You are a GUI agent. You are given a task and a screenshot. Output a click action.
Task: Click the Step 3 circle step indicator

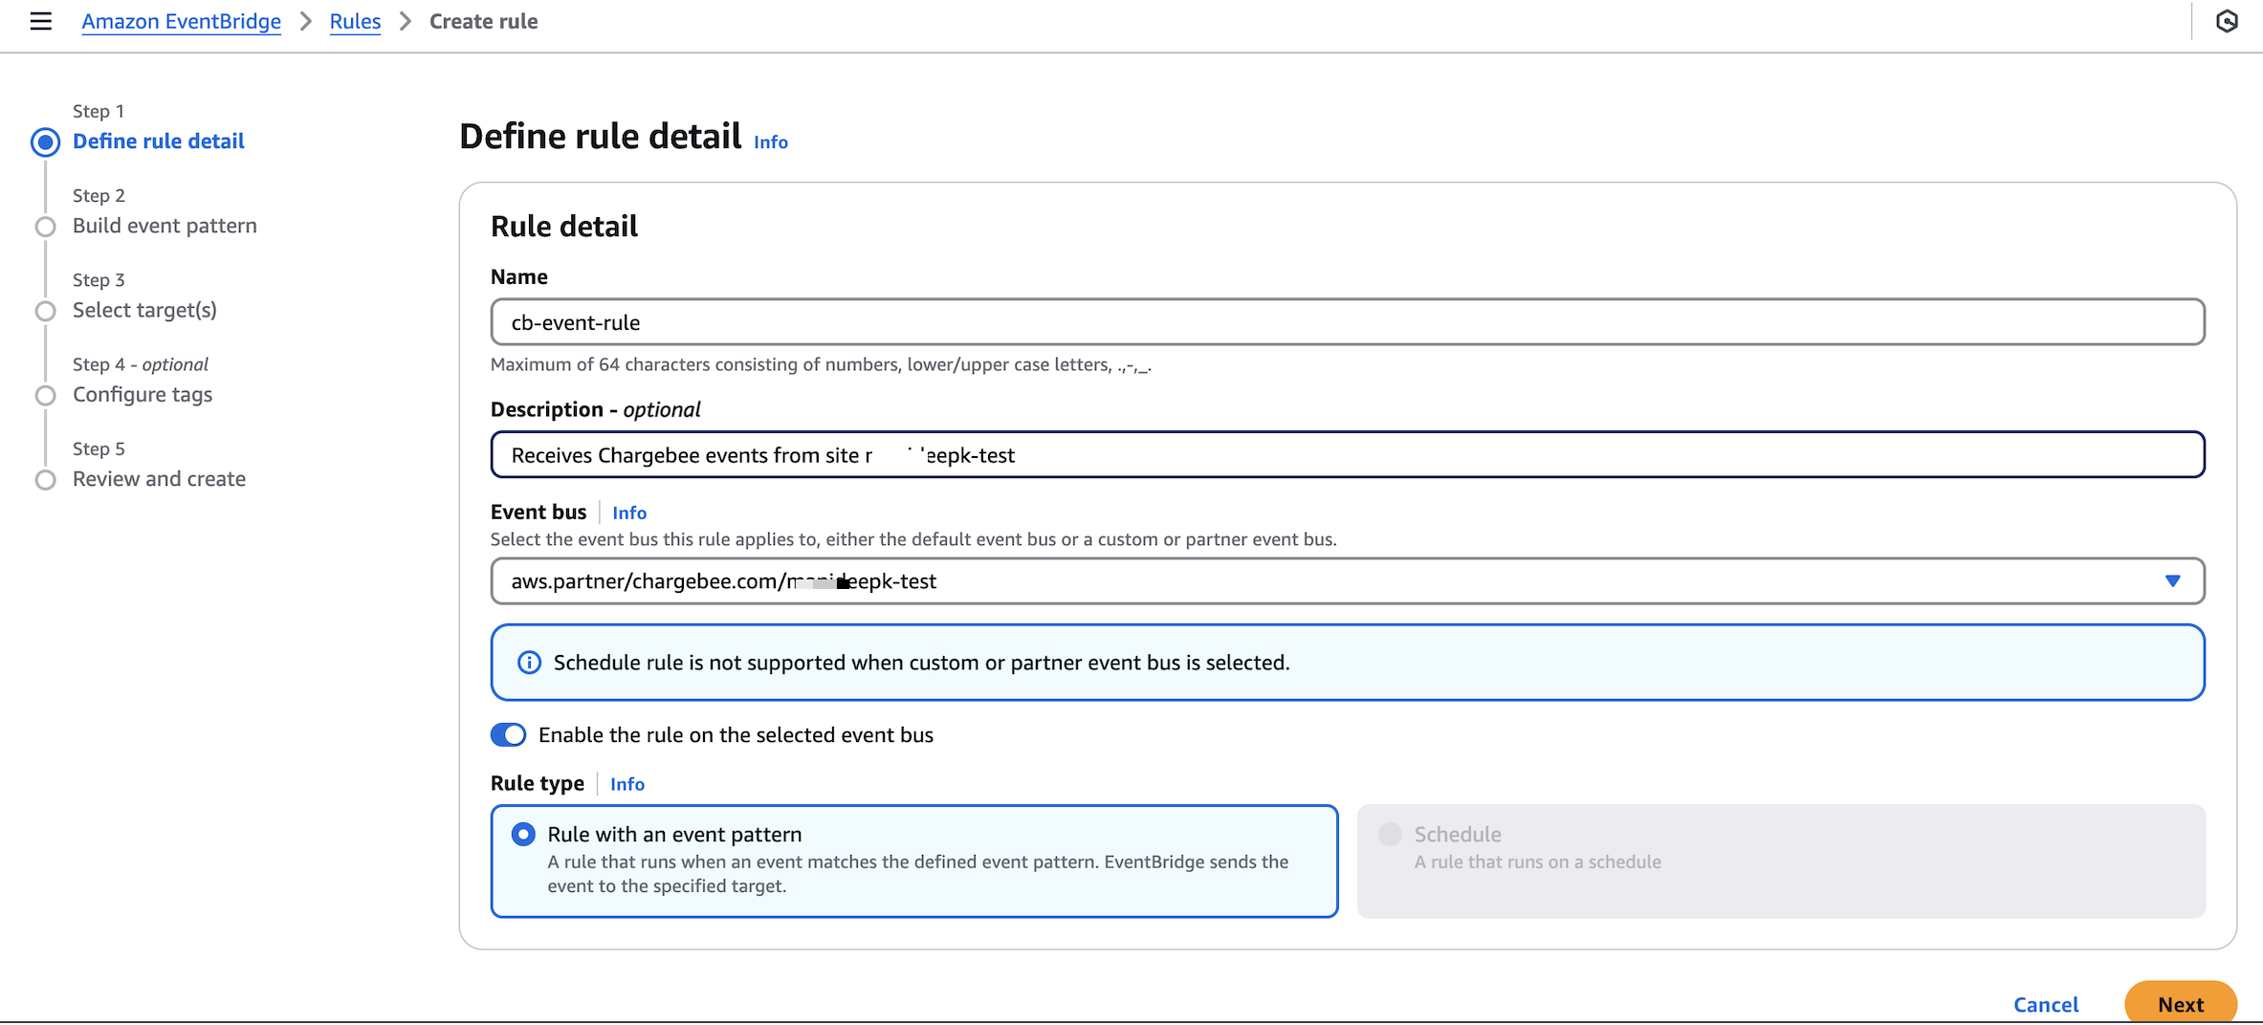pyautogui.click(x=45, y=311)
